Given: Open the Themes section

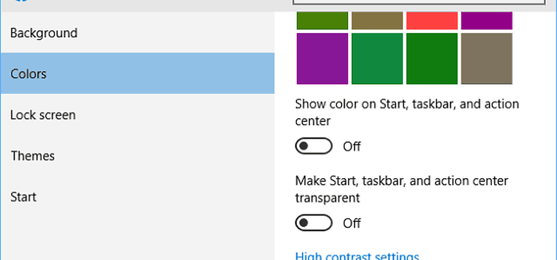Looking at the screenshot, I should 33,155.
